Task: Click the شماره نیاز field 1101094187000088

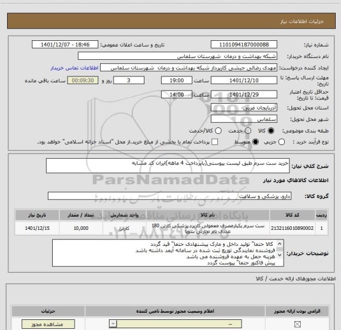Action: (244, 44)
